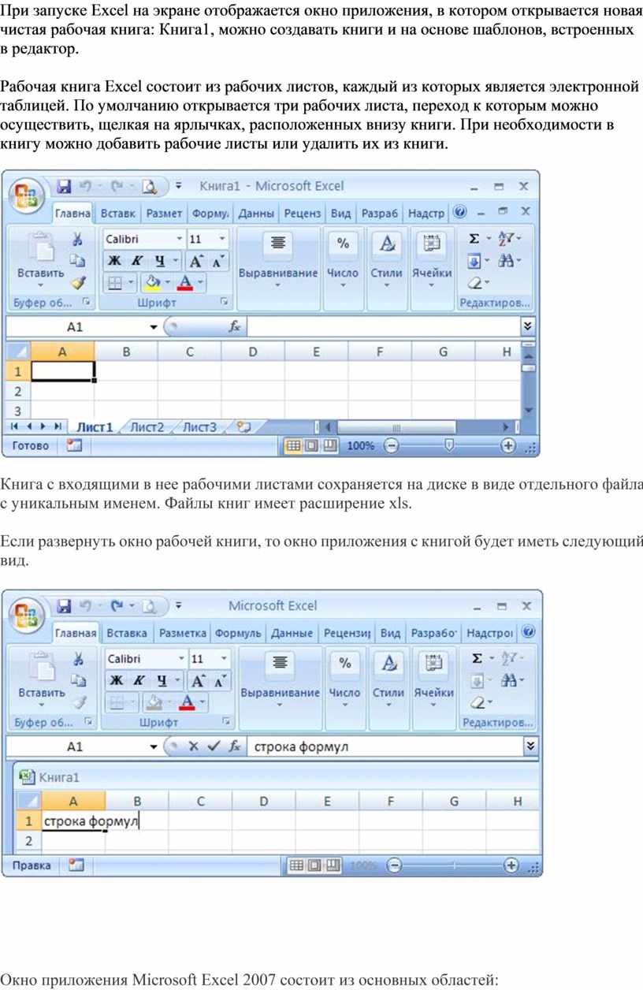The width and height of the screenshot is (643, 990).
Task: Open the Calibri font dropdown in the upper Excel window
Action: tap(180, 239)
